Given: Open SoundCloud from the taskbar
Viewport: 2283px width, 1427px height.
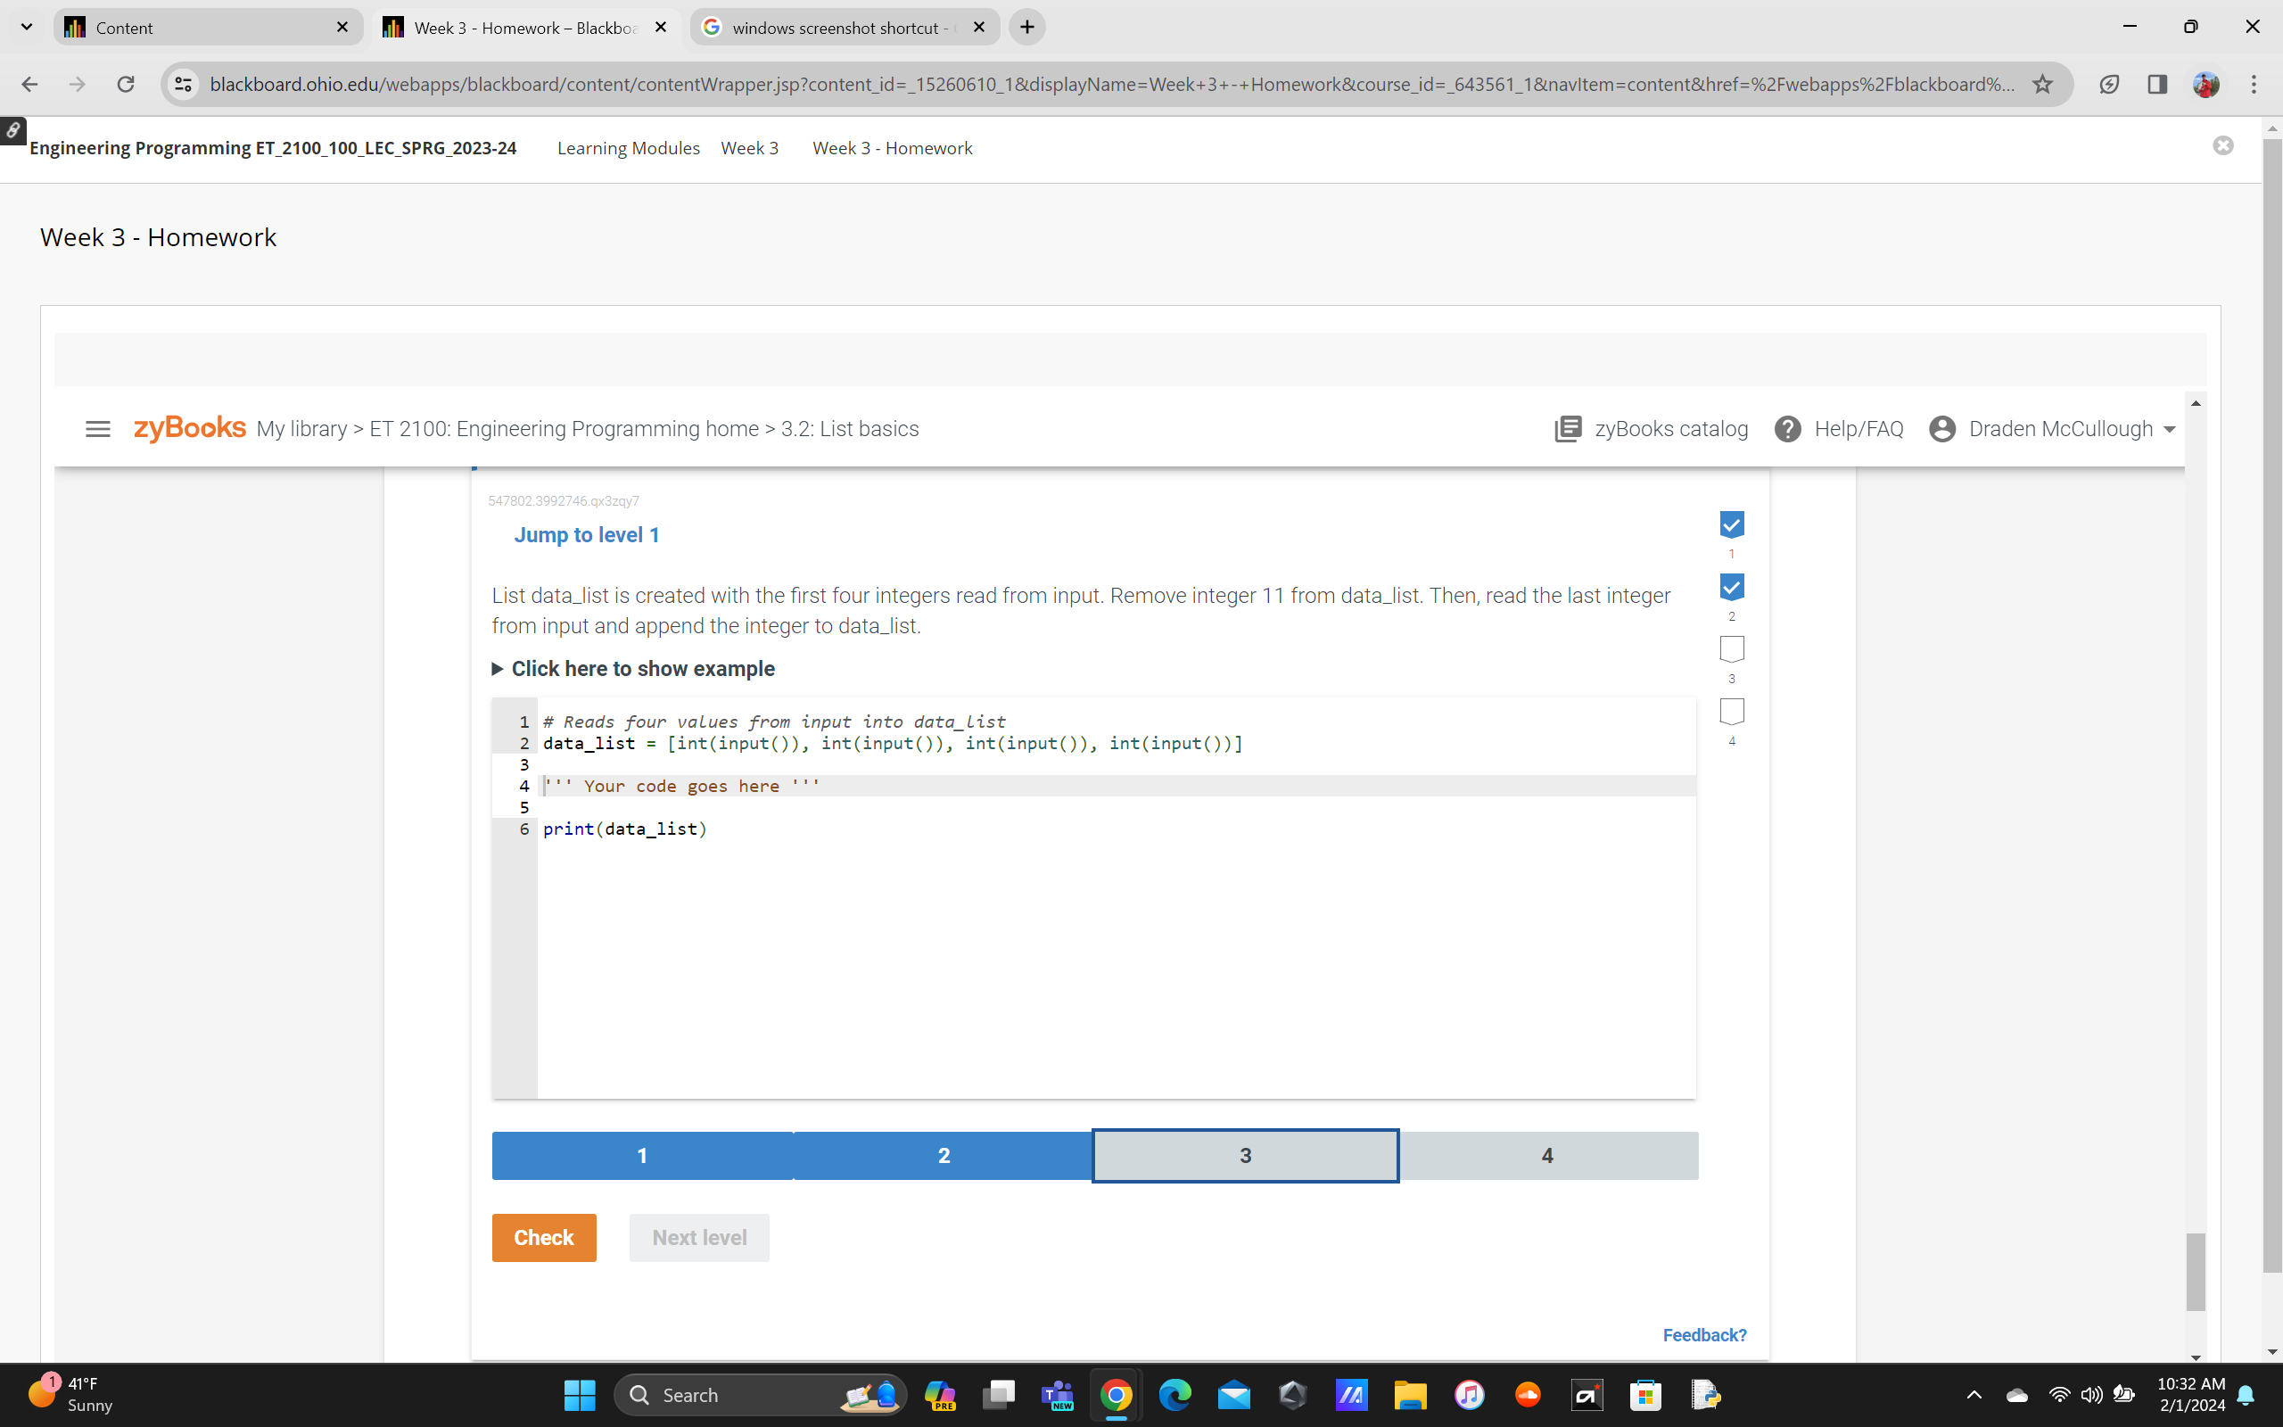Looking at the screenshot, I should [1529, 1394].
